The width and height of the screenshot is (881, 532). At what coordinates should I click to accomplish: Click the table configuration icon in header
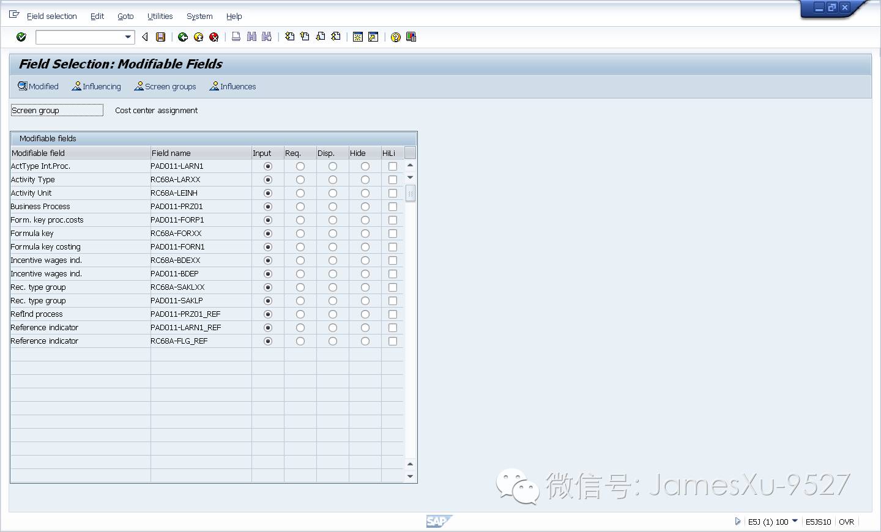click(x=411, y=153)
